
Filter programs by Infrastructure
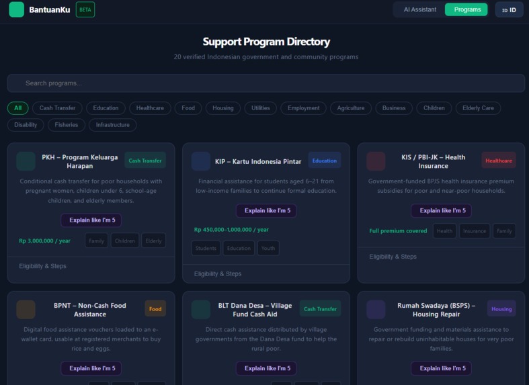113,125
